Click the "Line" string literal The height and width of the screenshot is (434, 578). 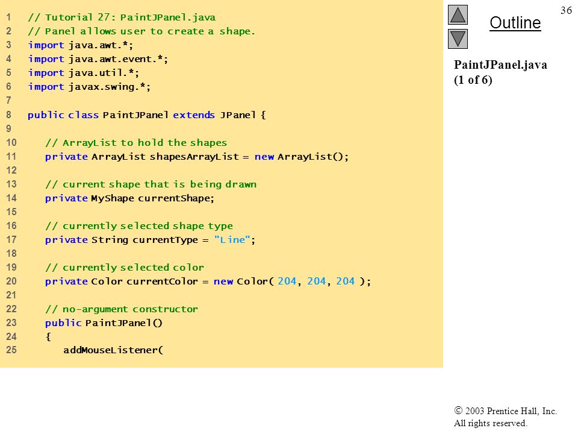pyautogui.click(x=232, y=239)
